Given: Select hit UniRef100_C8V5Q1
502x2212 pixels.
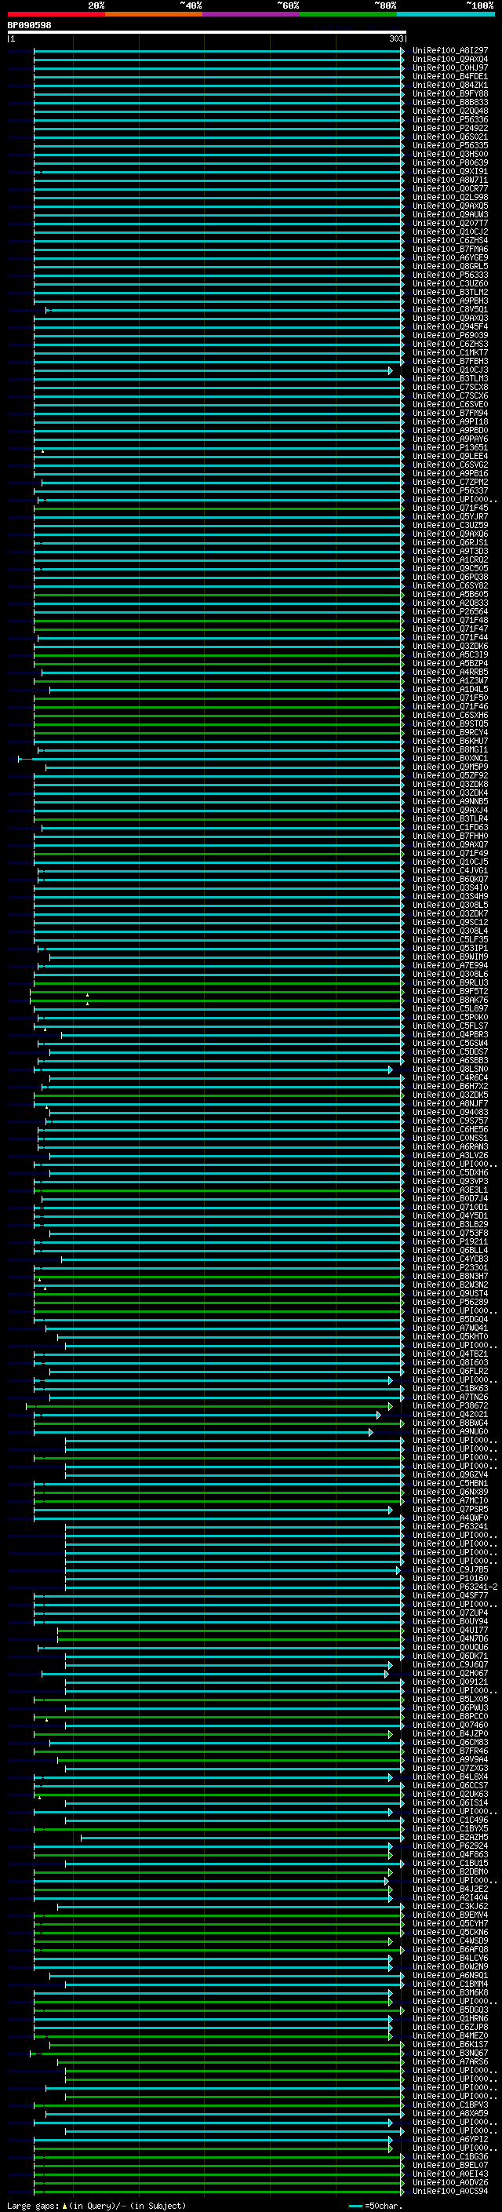Looking at the screenshot, I should tap(449, 309).
